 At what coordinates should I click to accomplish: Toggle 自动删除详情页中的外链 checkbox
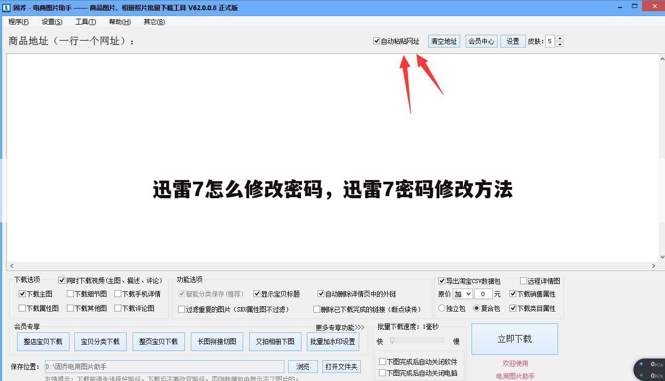[x=321, y=294]
